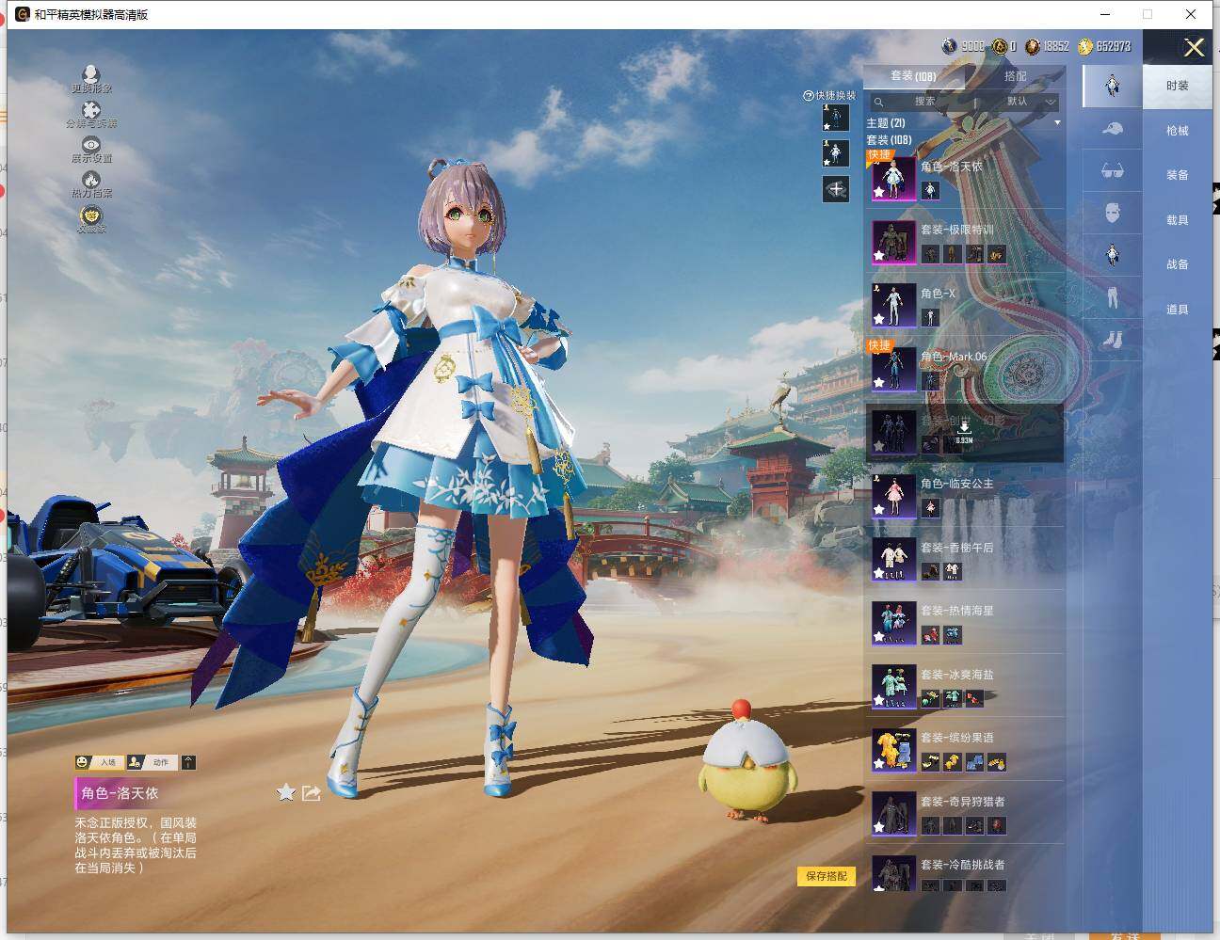The width and height of the screenshot is (1220, 940).
Task: Open the 分解与拆解 puzzle-piece icon
Action: point(91,110)
